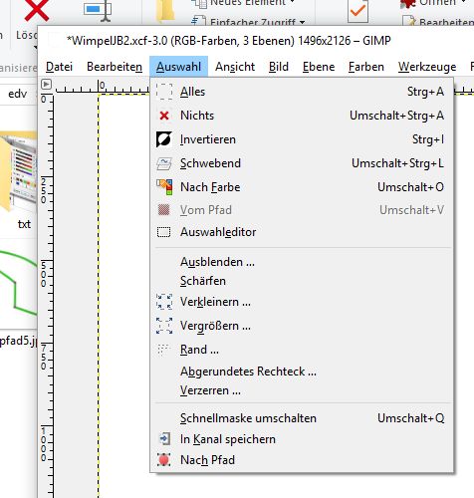
Task: Choose In Kanal speichern
Action: tap(302, 439)
